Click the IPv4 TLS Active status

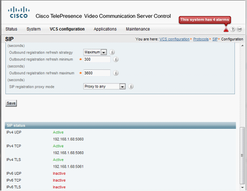point(58,160)
